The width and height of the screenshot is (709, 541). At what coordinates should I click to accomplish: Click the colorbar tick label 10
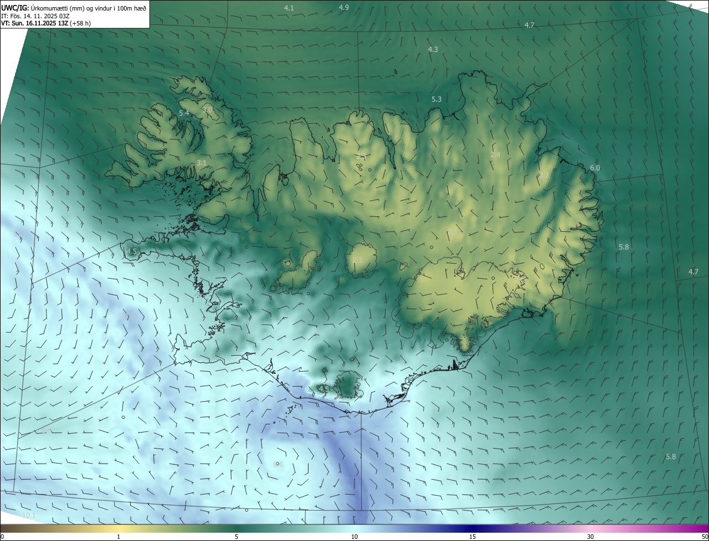[x=354, y=537]
